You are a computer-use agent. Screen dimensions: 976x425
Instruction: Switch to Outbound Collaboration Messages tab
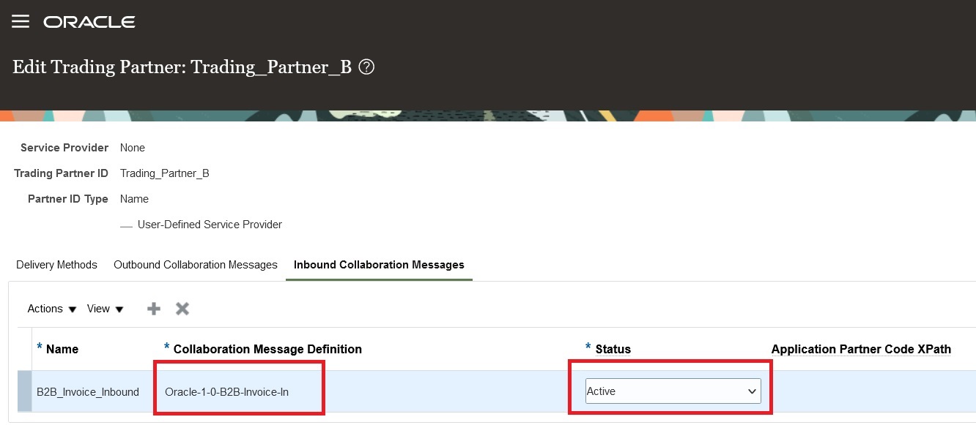(196, 265)
